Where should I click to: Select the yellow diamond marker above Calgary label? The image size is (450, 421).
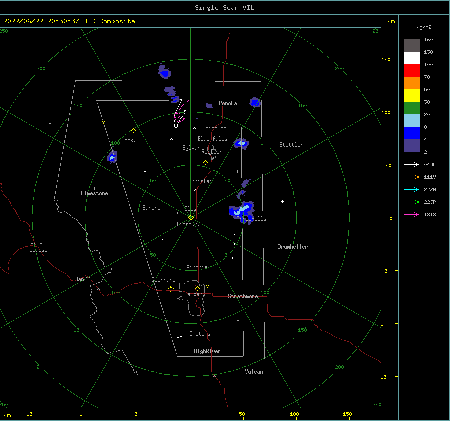pos(197,288)
